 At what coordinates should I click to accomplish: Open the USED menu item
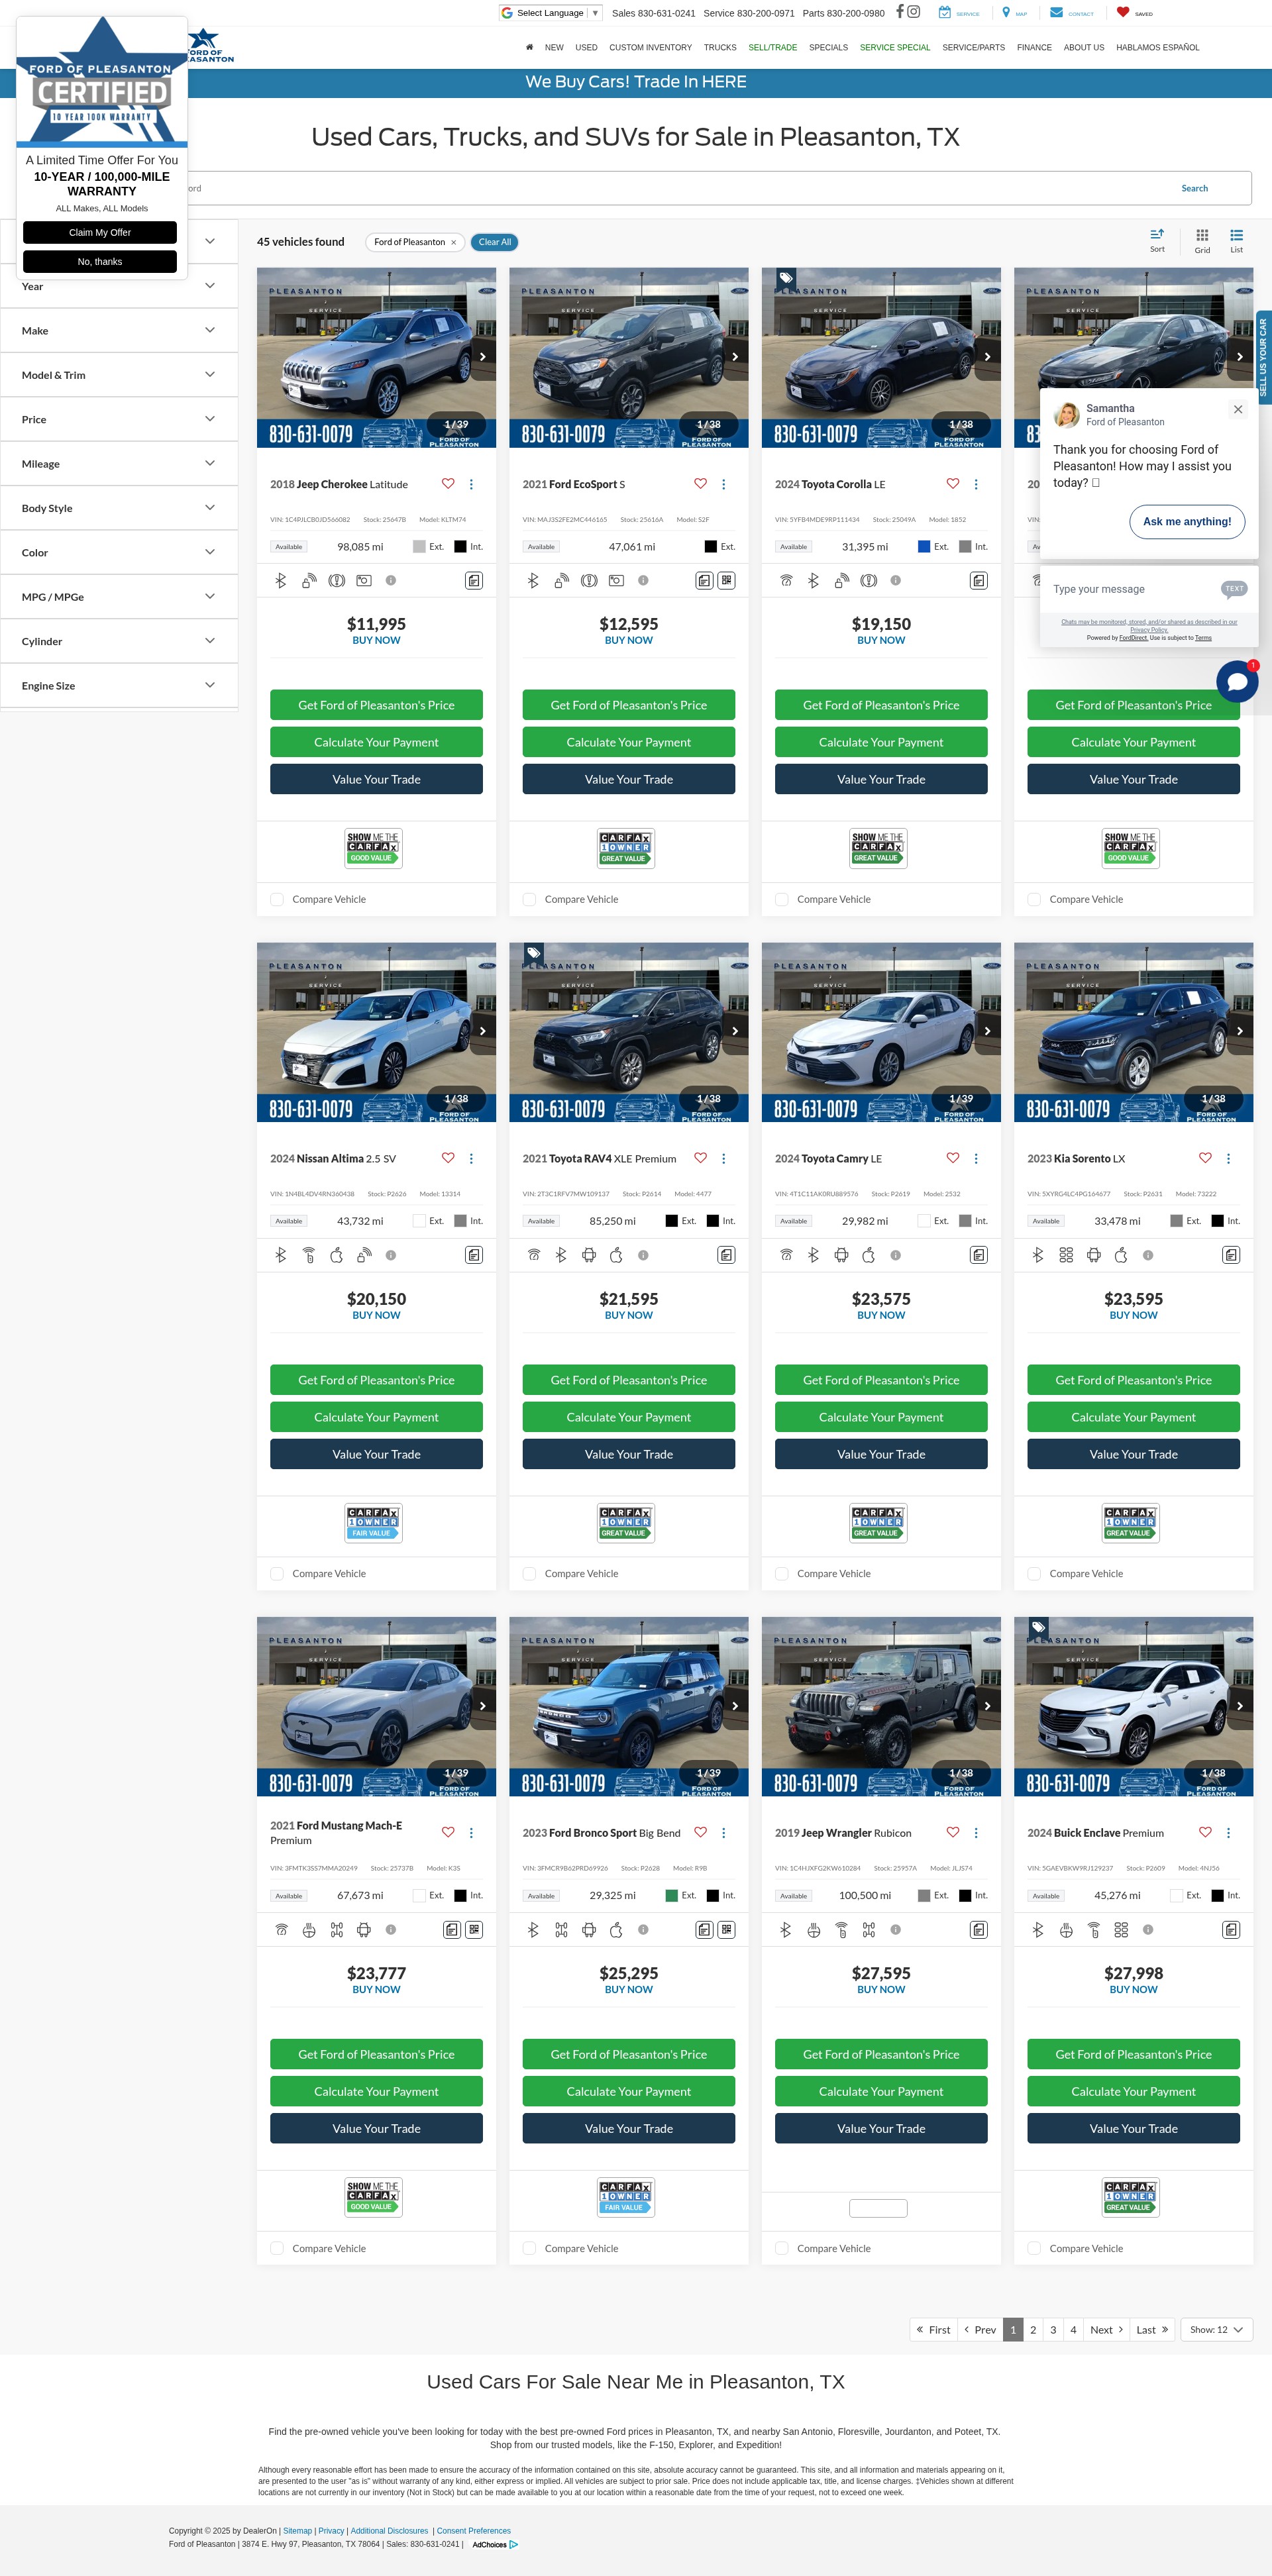point(586,47)
